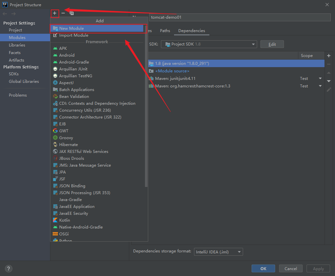Open Libraries settings
Image resolution: width=335 pixels, height=276 pixels.
pyautogui.click(x=17, y=45)
